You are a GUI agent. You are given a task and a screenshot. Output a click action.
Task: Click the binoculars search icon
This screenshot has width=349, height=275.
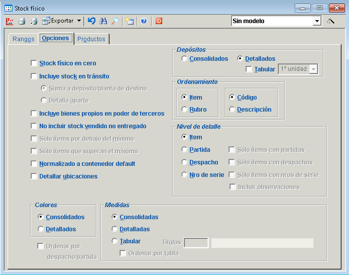[x=103, y=21]
